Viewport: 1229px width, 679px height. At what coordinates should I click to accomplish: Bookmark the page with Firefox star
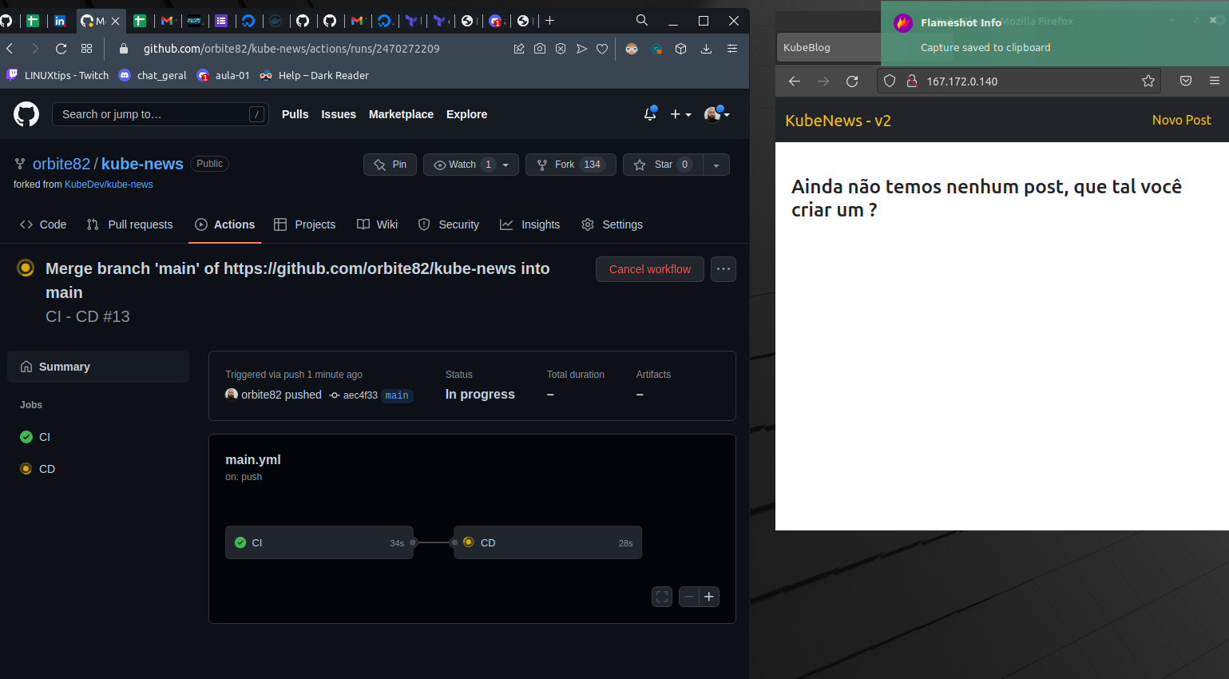pos(1148,81)
